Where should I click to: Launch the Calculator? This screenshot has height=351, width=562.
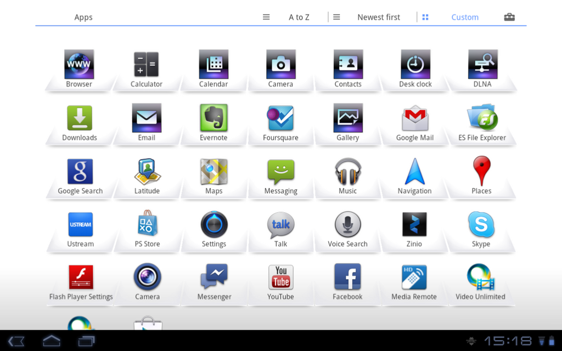tap(147, 64)
